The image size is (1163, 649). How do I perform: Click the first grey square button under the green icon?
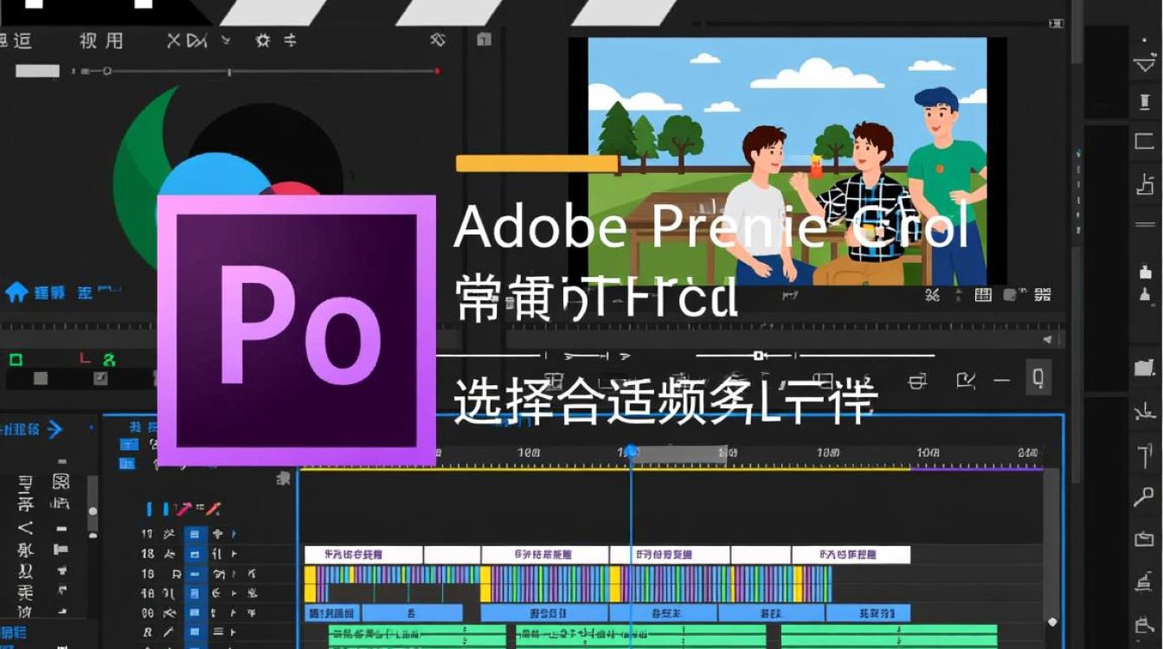(x=41, y=378)
